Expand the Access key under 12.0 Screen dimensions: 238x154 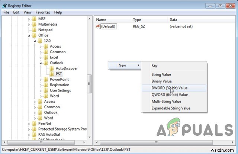pyautogui.click(x=41, y=46)
